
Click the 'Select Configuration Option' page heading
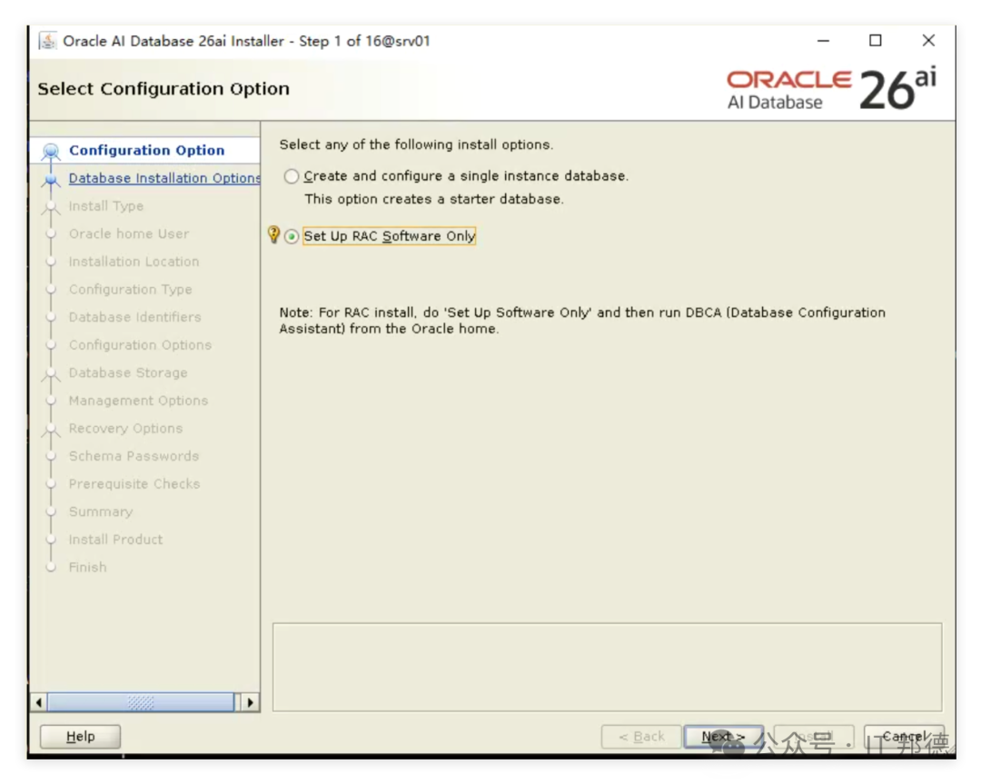click(163, 89)
